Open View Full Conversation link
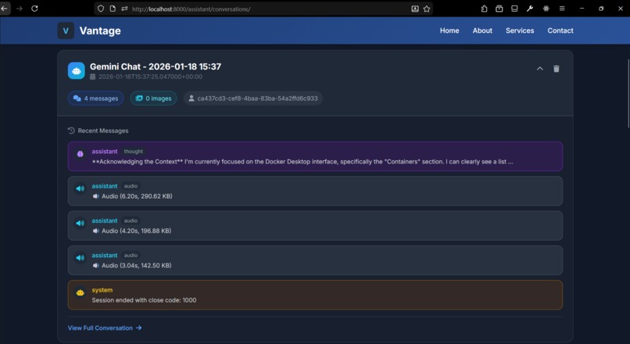This screenshot has height=344, width=630. [x=105, y=328]
